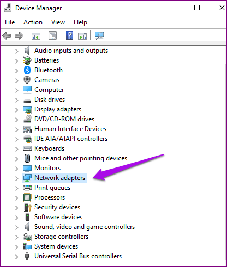Open the View menu
The width and height of the screenshot is (227, 267).
(x=58, y=22)
